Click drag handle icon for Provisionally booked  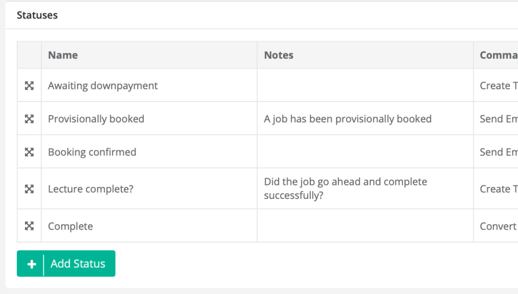[x=29, y=119]
